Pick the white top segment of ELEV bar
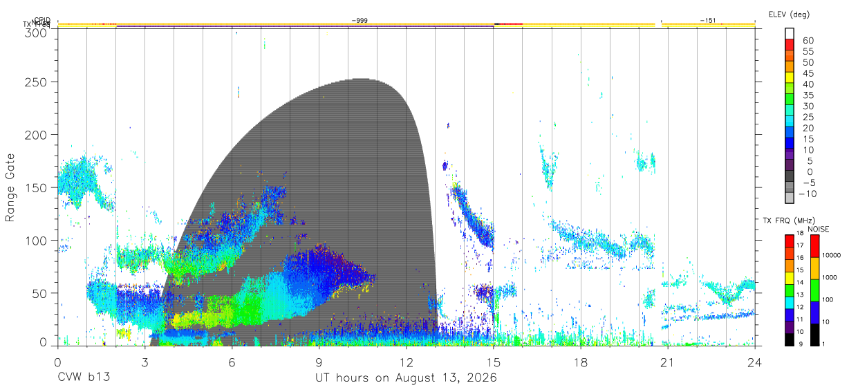Viewport: 849px width, 392px height. pos(790,34)
